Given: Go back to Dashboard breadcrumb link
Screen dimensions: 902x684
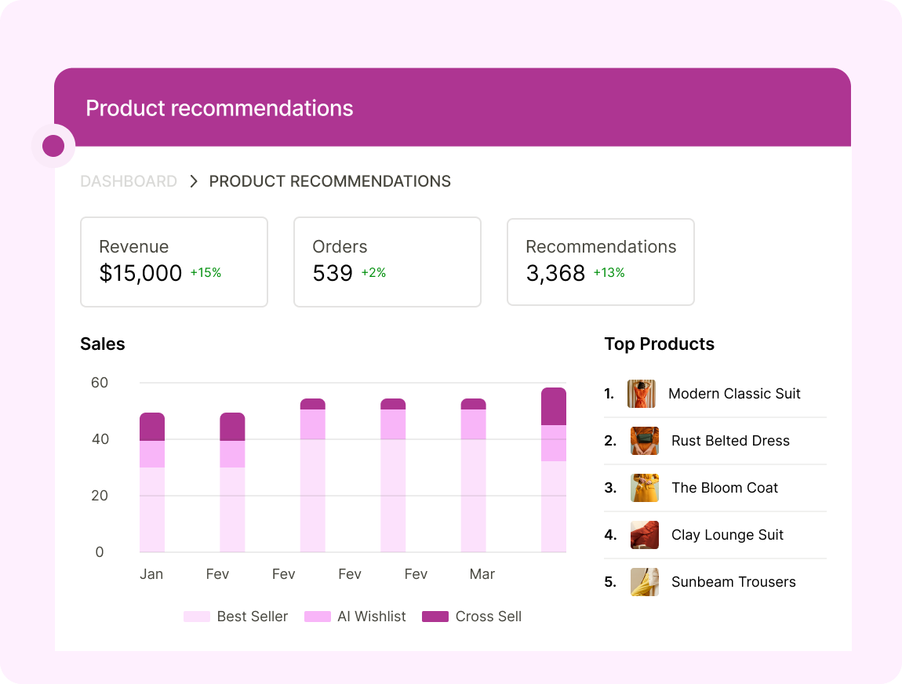Looking at the screenshot, I should pos(129,182).
